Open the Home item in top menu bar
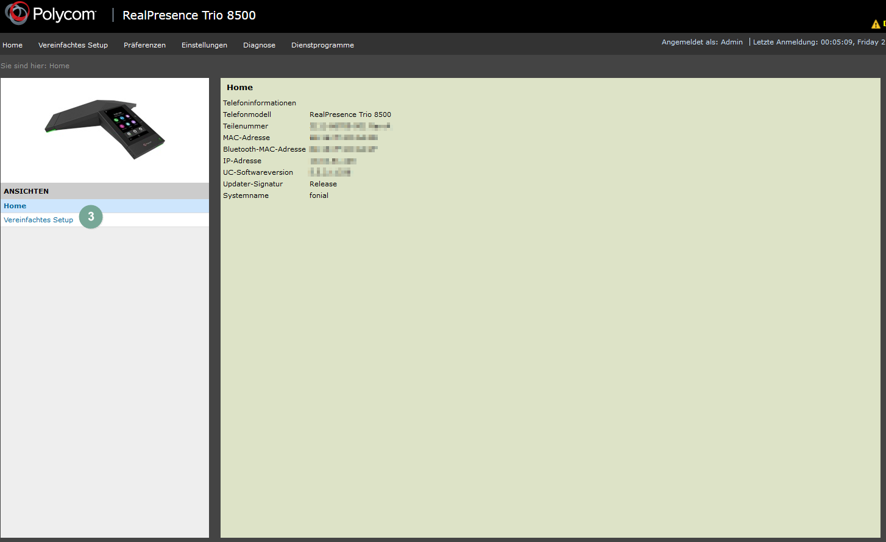This screenshot has height=542, width=886. [13, 45]
